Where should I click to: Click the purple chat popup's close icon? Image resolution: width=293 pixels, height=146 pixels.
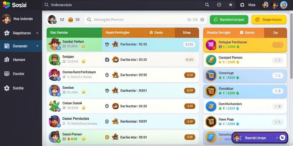tap(282, 138)
